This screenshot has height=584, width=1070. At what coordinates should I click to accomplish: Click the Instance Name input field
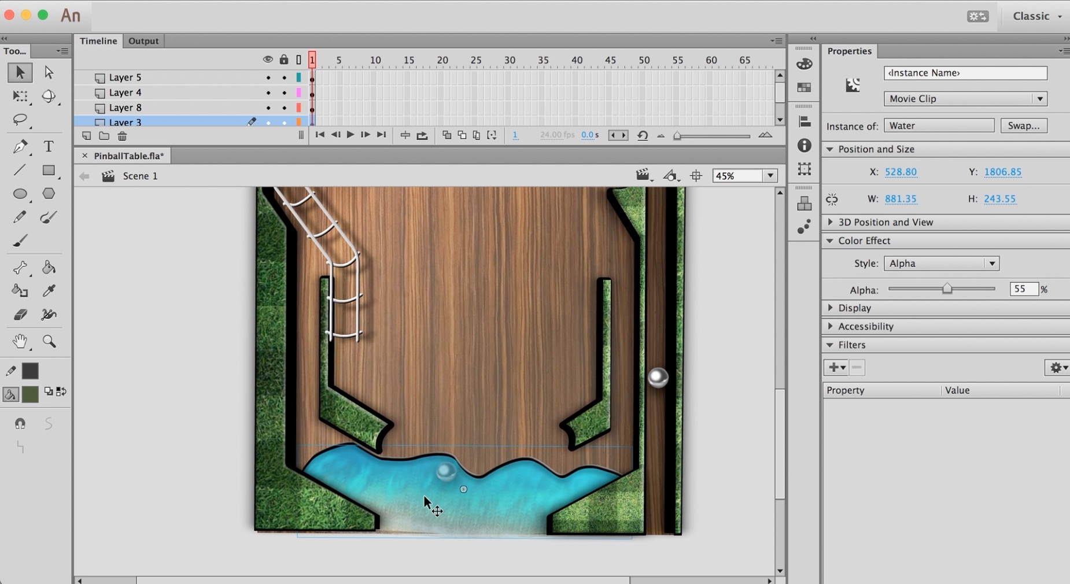pyautogui.click(x=965, y=73)
